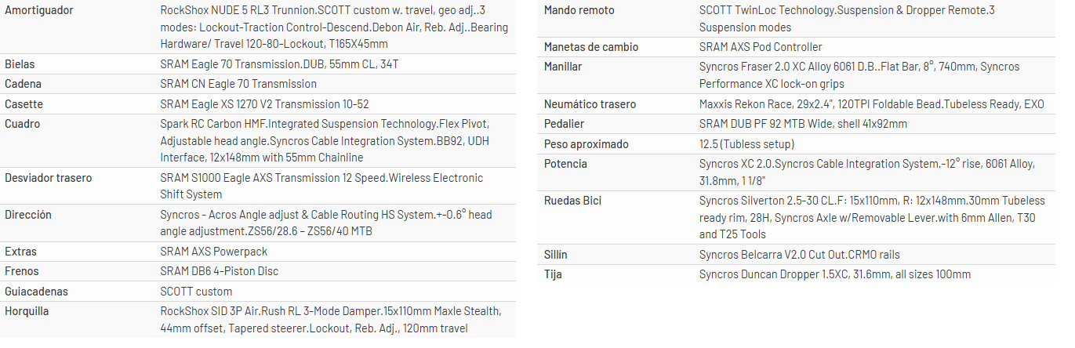The width and height of the screenshot is (1075, 348).
Task: Click the Guiacadenas row label
Action: [36, 292]
